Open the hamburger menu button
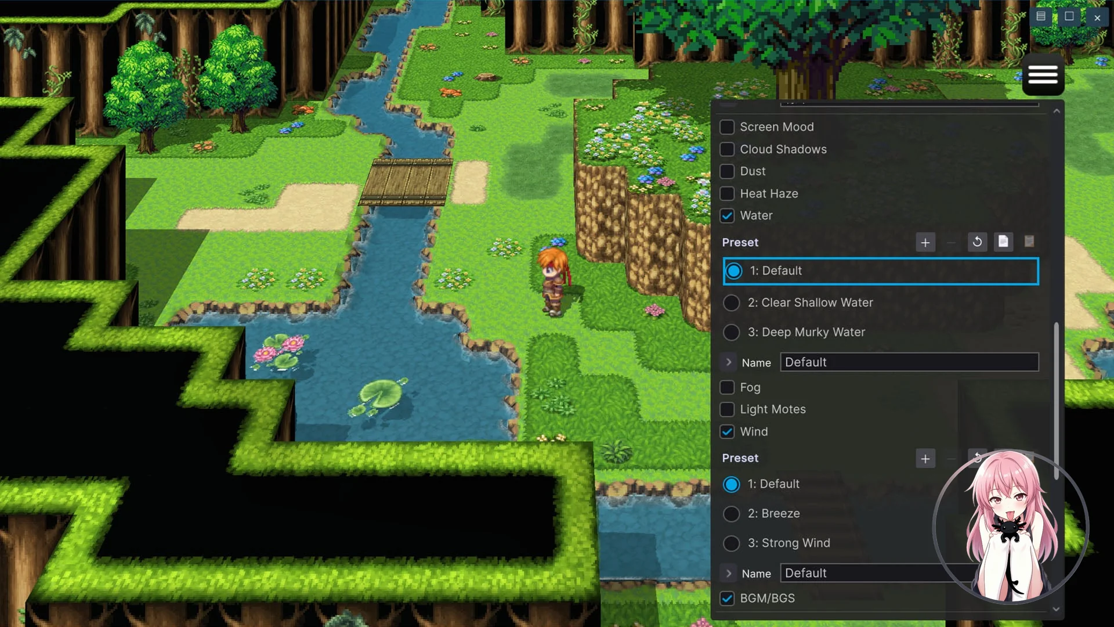 click(x=1043, y=75)
